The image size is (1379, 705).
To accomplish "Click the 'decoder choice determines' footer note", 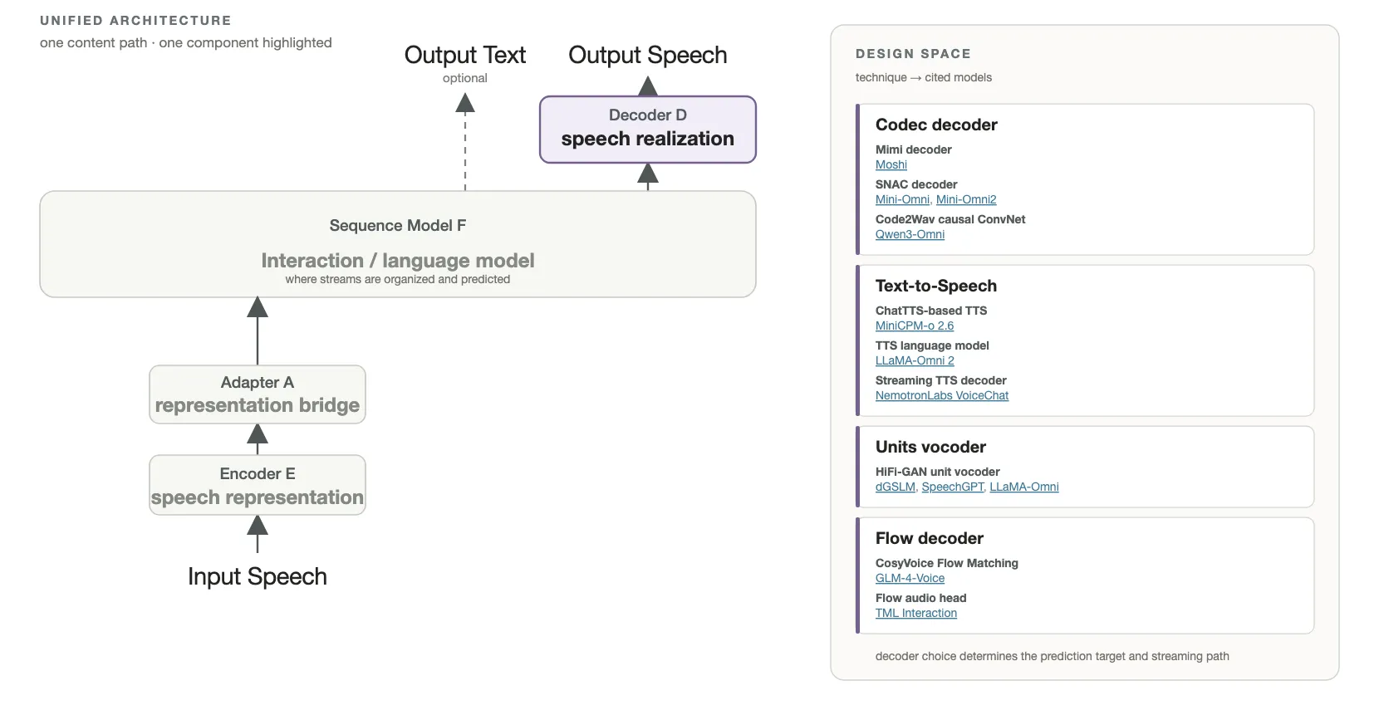I will pos(1053,656).
